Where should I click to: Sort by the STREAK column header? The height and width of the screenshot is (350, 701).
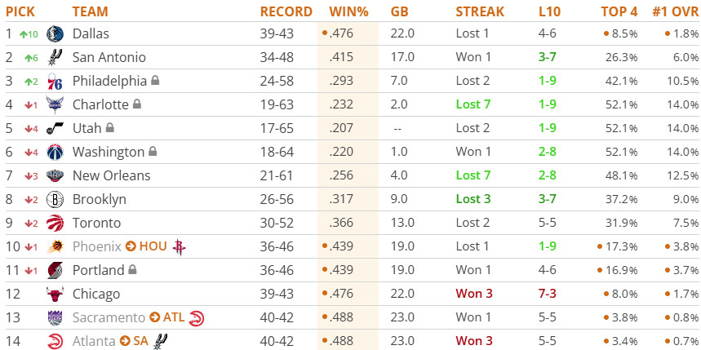click(x=480, y=11)
